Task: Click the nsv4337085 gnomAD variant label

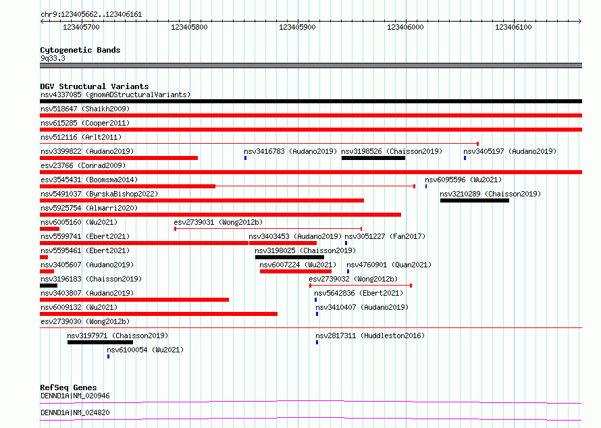Action: tap(115, 95)
